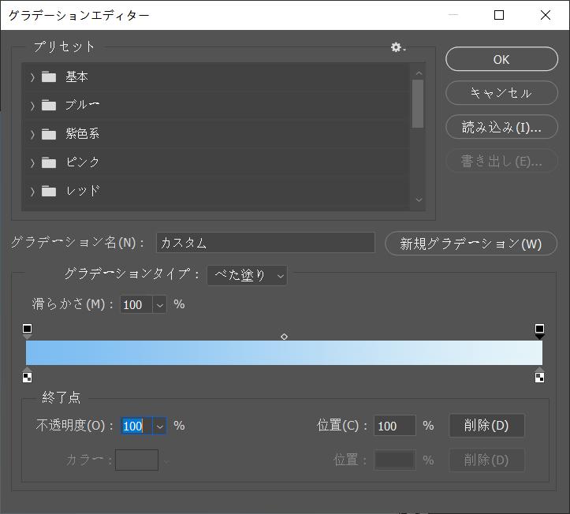This screenshot has height=514, width=570.
Task: Select the right opacity stop above gradient
Action: tap(539, 330)
